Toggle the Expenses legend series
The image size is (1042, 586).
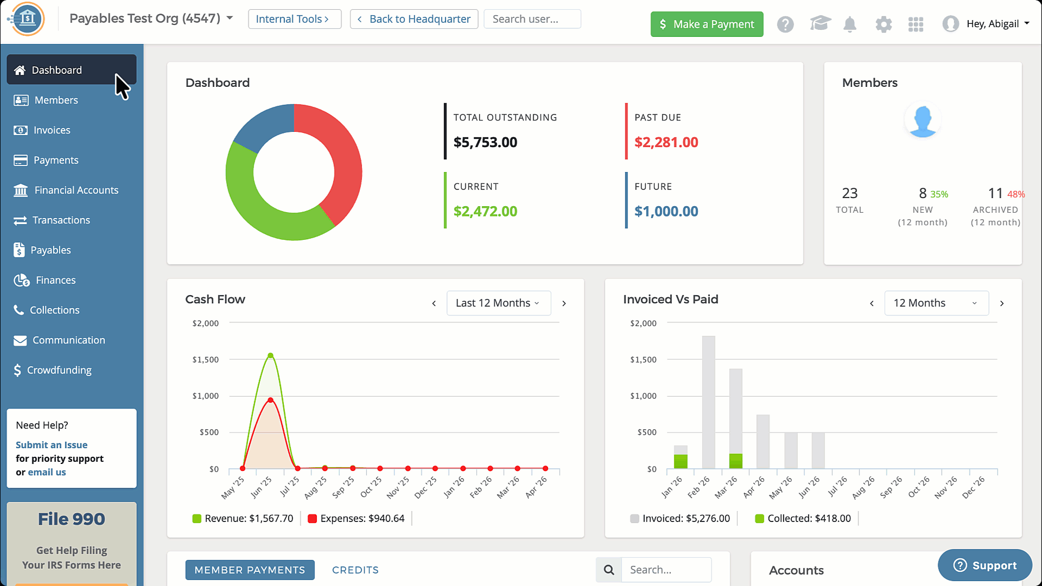(x=356, y=519)
